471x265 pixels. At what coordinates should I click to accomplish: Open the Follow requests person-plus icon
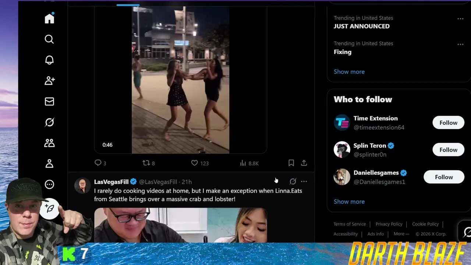49,81
